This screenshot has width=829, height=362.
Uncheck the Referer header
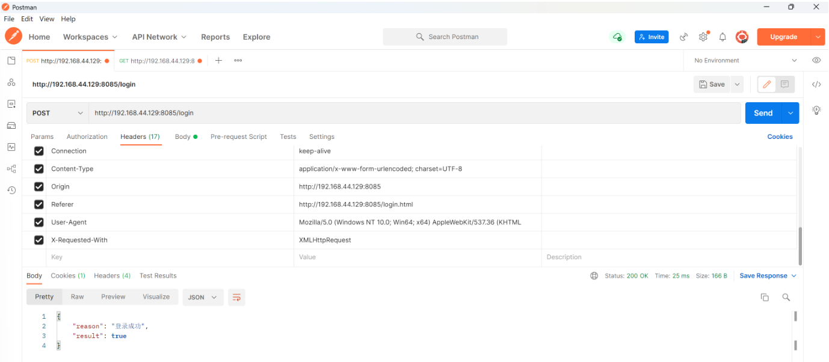click(x=39, y=204)
